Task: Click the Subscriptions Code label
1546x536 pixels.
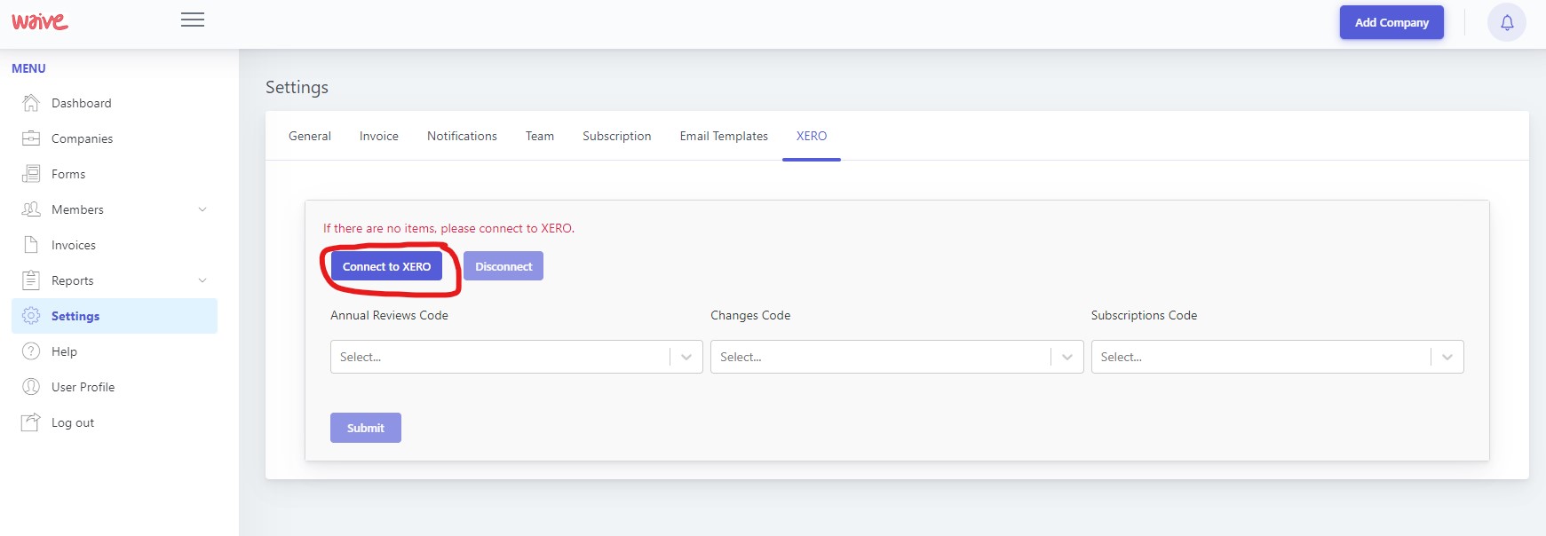Action: (1144, 315)
